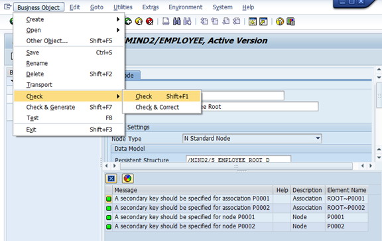Screen dimensions: 382x241
Task: Expand the Create submenu
Action: (69, 19)
